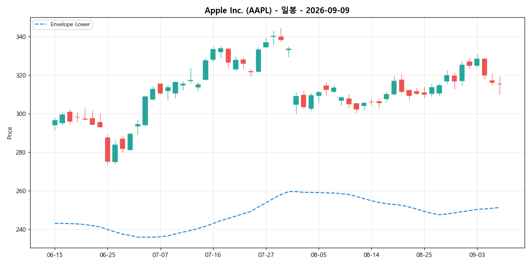Click the 09-03 date tick label
This screenshot has width=531, height=265.
(477, 255)
